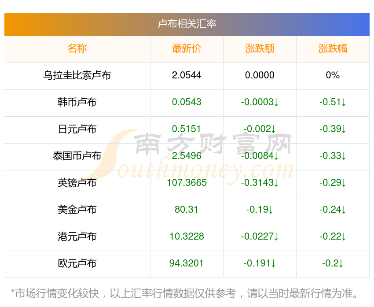The height and width of the screenshot is (307, 374).
Task: Open the 美金卢布 currency name
Action: 77,210
